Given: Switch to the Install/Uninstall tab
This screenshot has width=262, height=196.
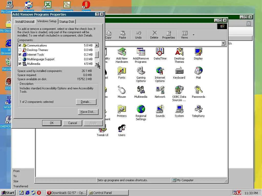Looking at the screenshot, I should coord(25,22).
